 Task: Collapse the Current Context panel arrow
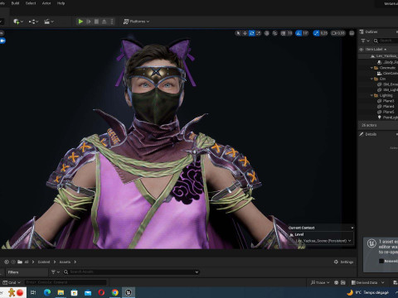click(x=352, y=228)
